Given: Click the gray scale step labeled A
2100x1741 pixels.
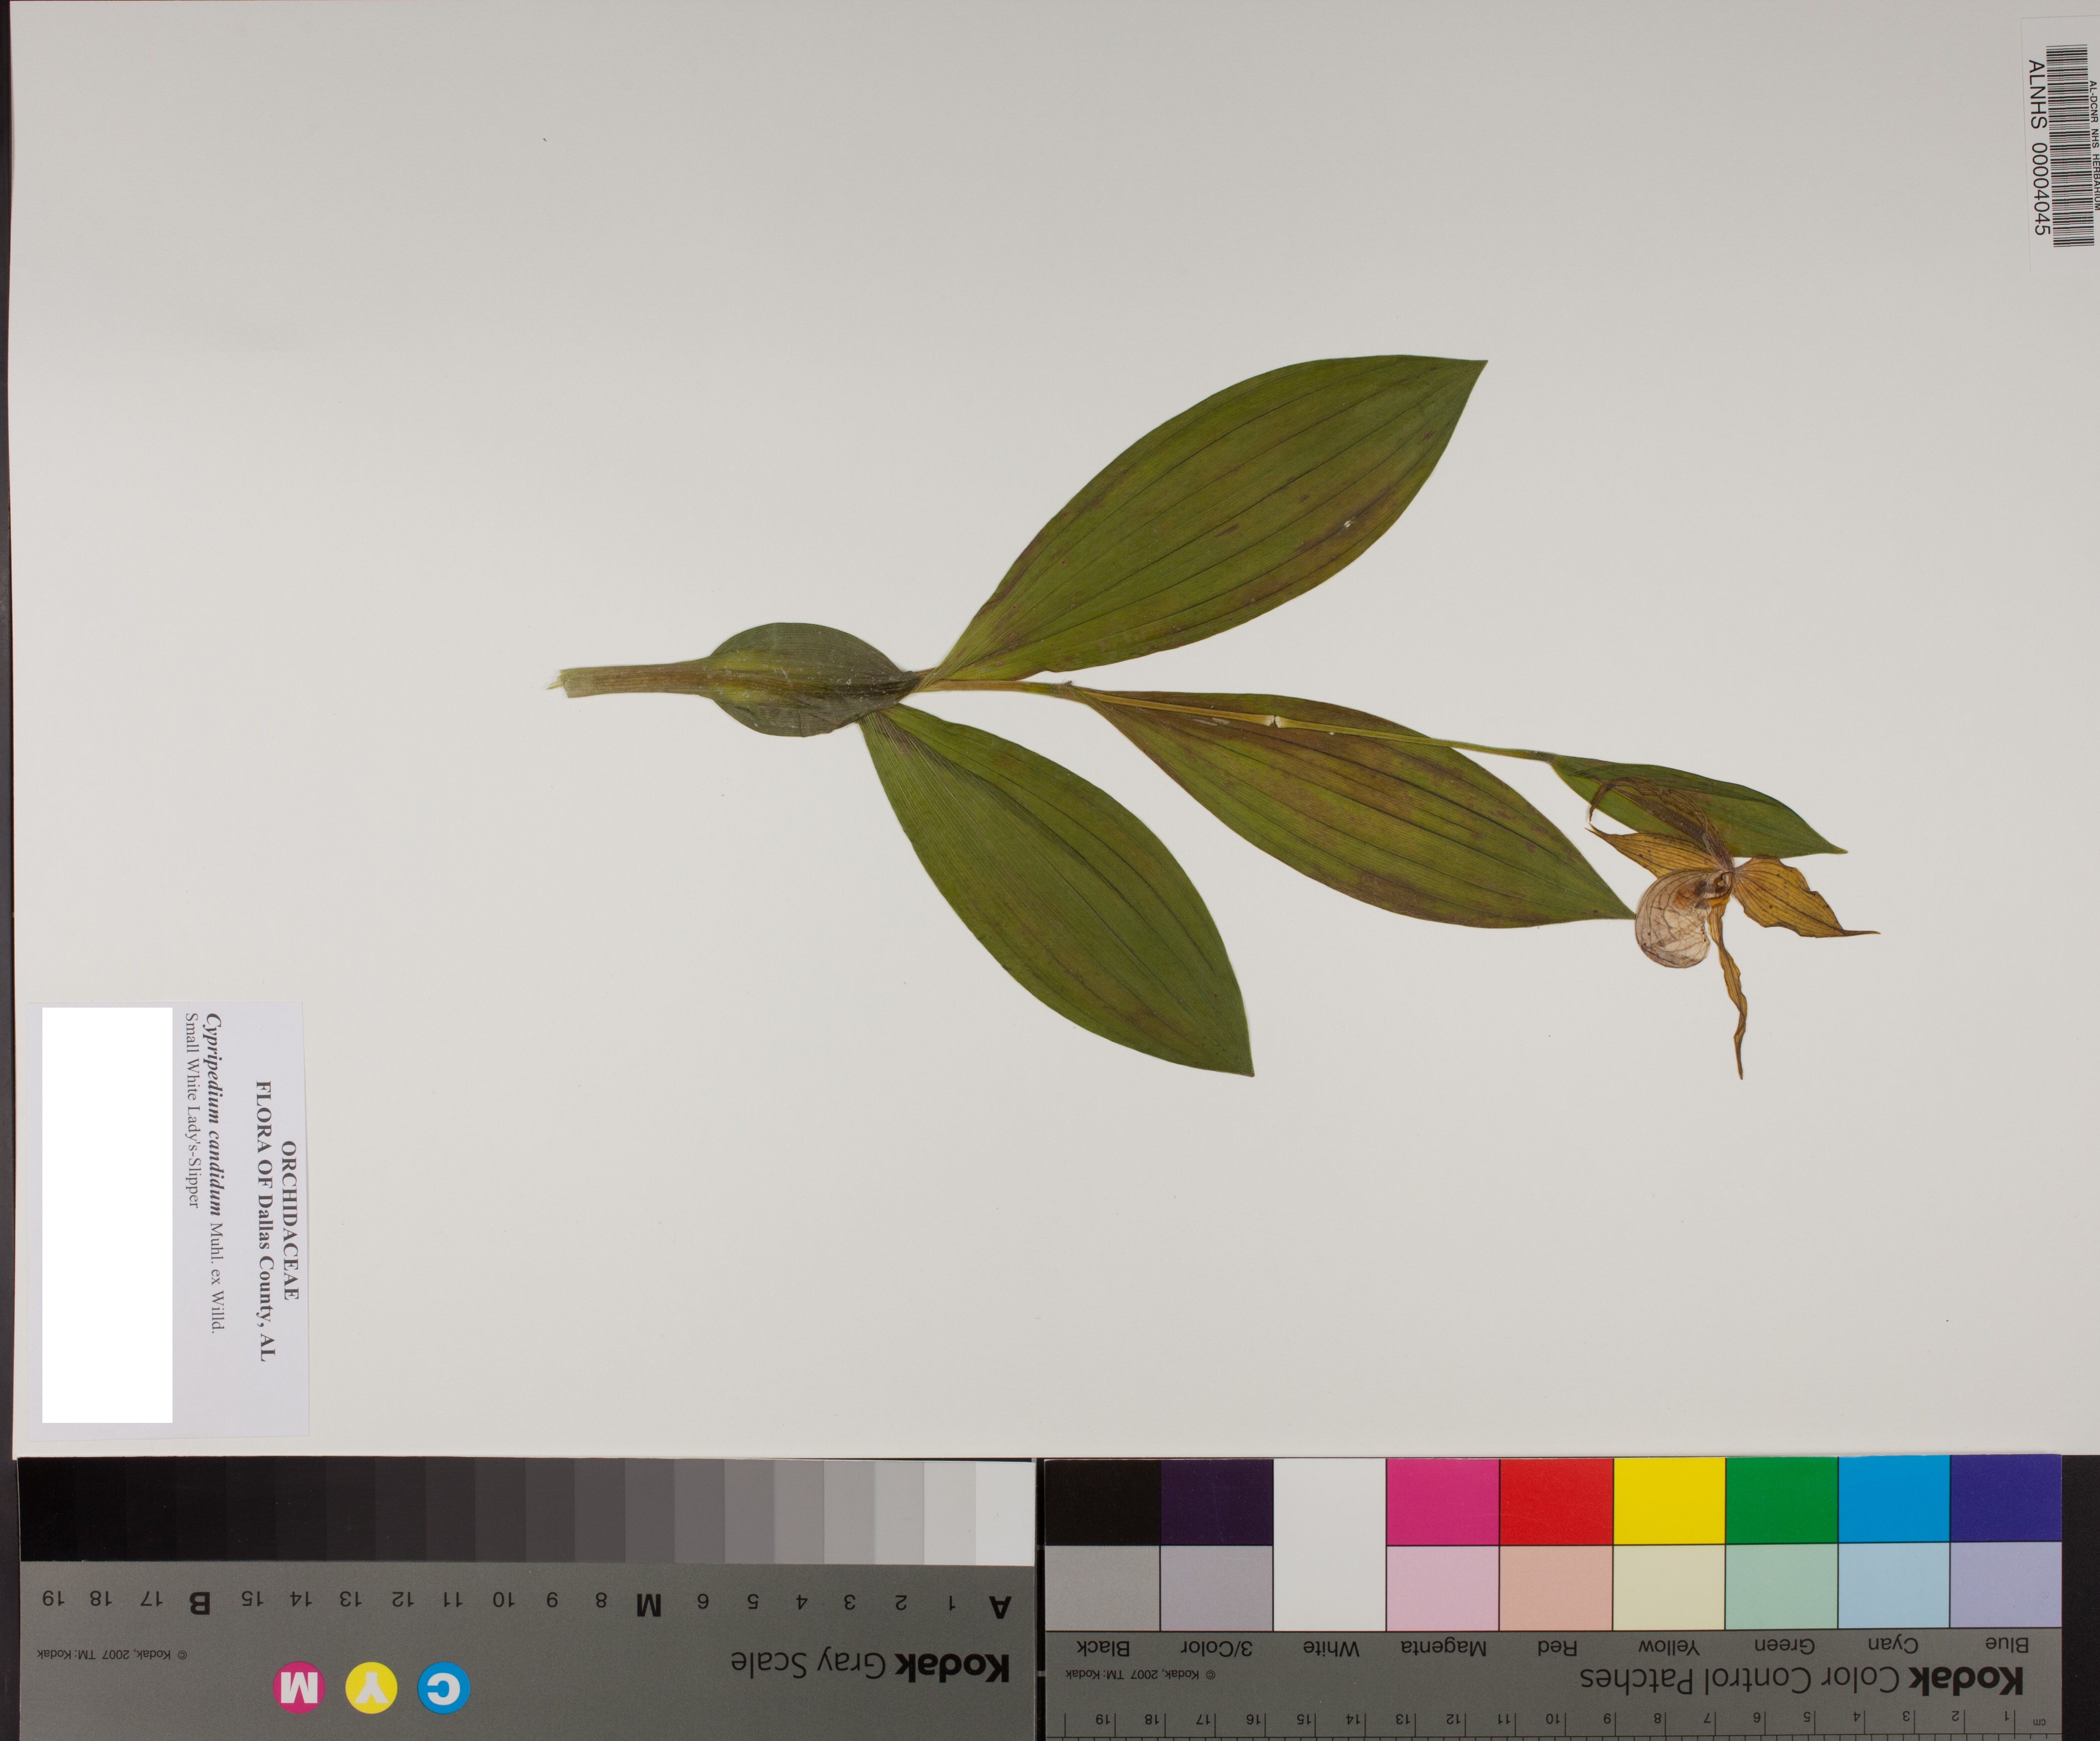Looking at the screenshot, I should [1004, 1512].
